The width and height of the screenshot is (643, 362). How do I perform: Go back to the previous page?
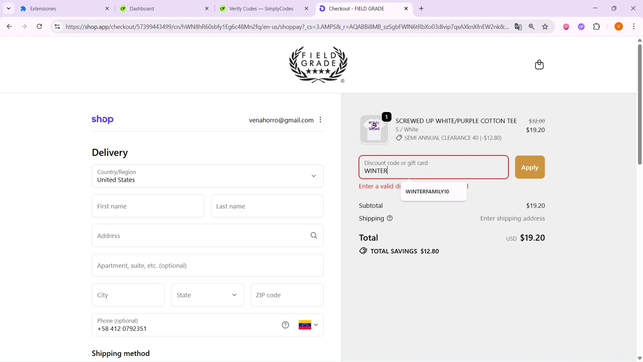click(9, 27)
